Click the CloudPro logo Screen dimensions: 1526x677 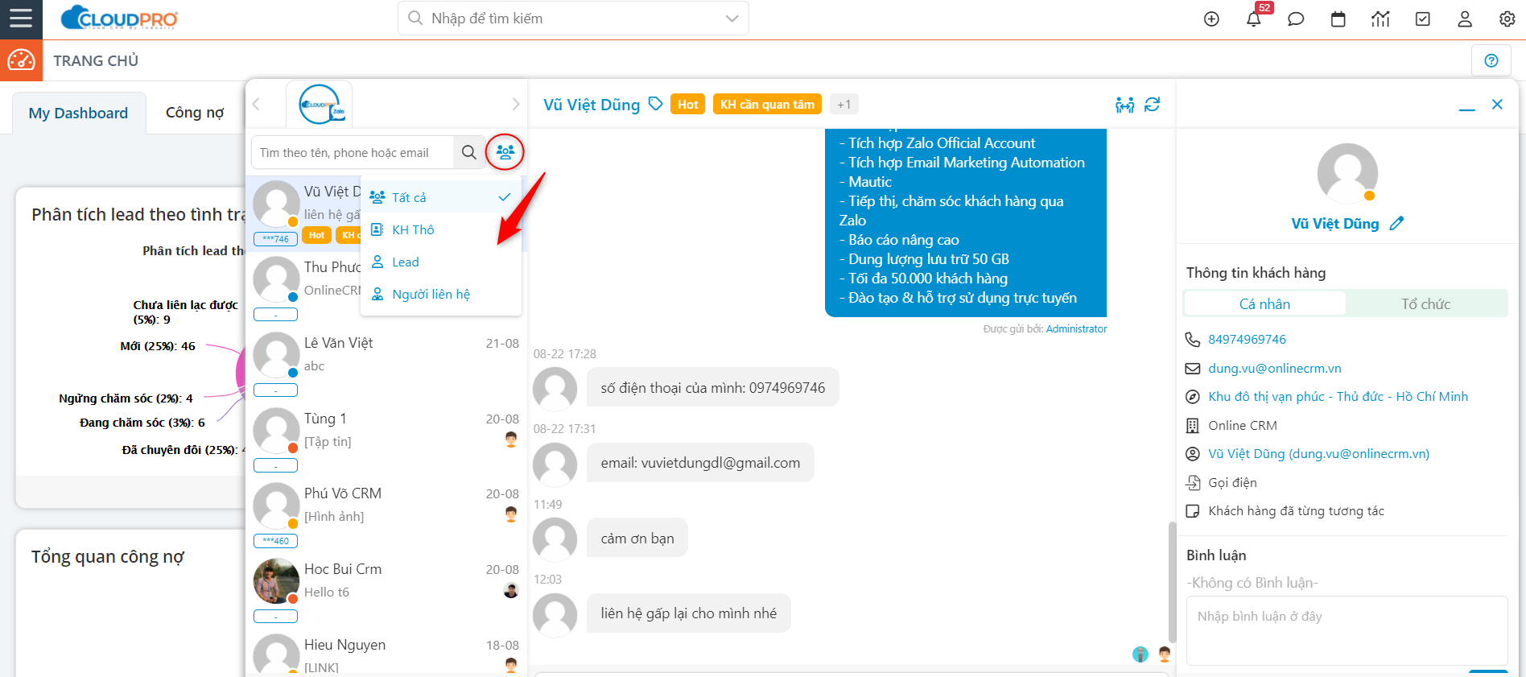119,18
